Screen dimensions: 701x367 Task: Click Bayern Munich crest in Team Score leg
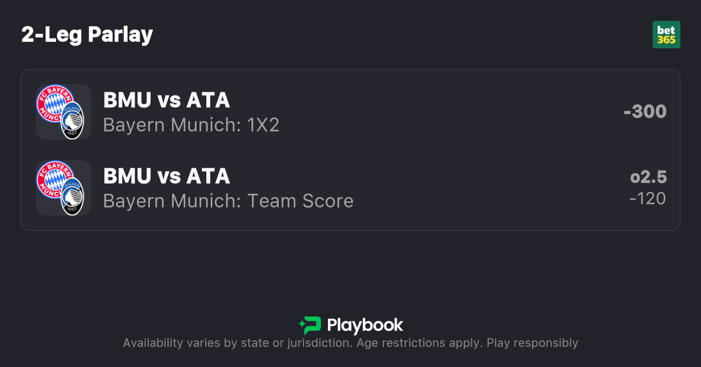[54, 179]
